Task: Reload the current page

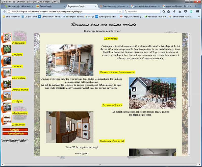Action: tap(120, 12)
